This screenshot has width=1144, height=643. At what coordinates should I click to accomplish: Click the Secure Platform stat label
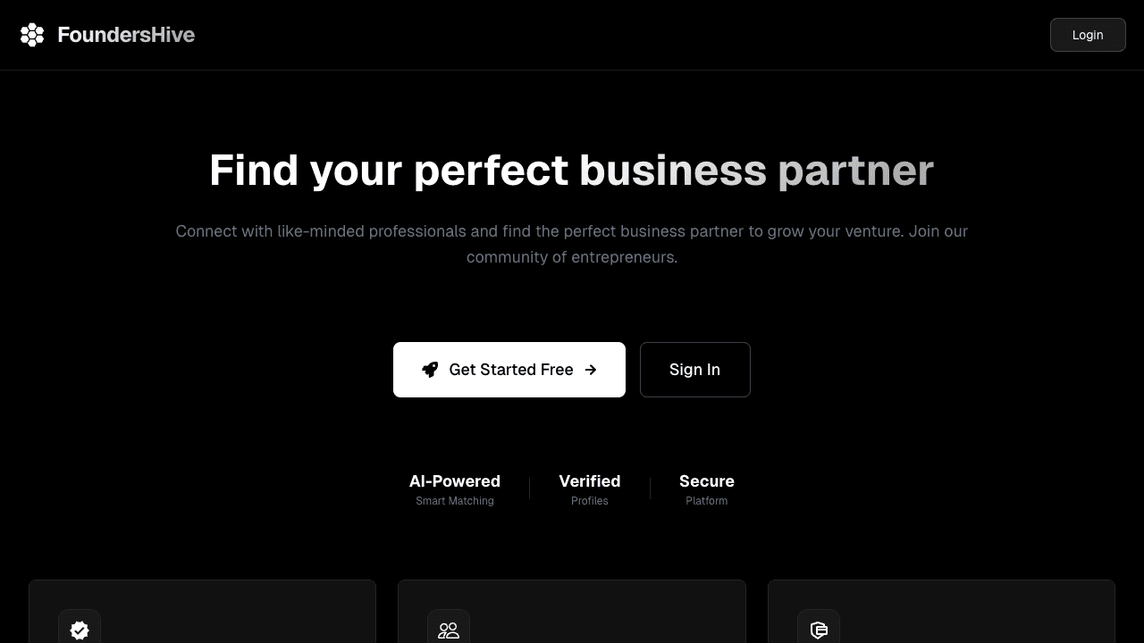tap(707, 489)
